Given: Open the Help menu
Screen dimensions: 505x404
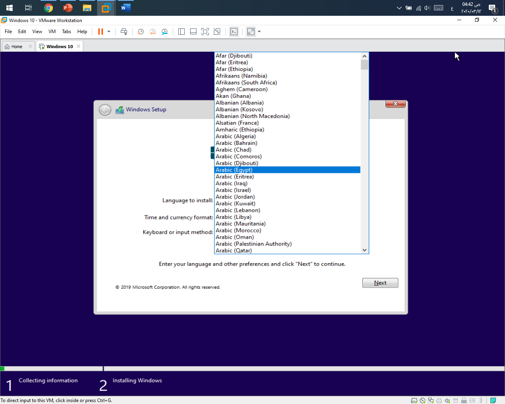Looking at the screenshot, I should (x=82, y=32).
